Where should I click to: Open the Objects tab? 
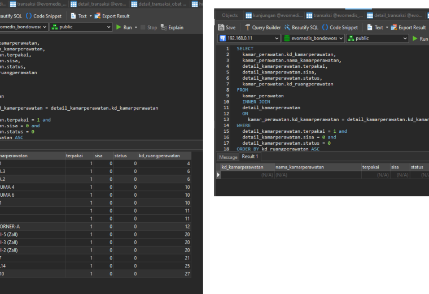coord(230,15)
